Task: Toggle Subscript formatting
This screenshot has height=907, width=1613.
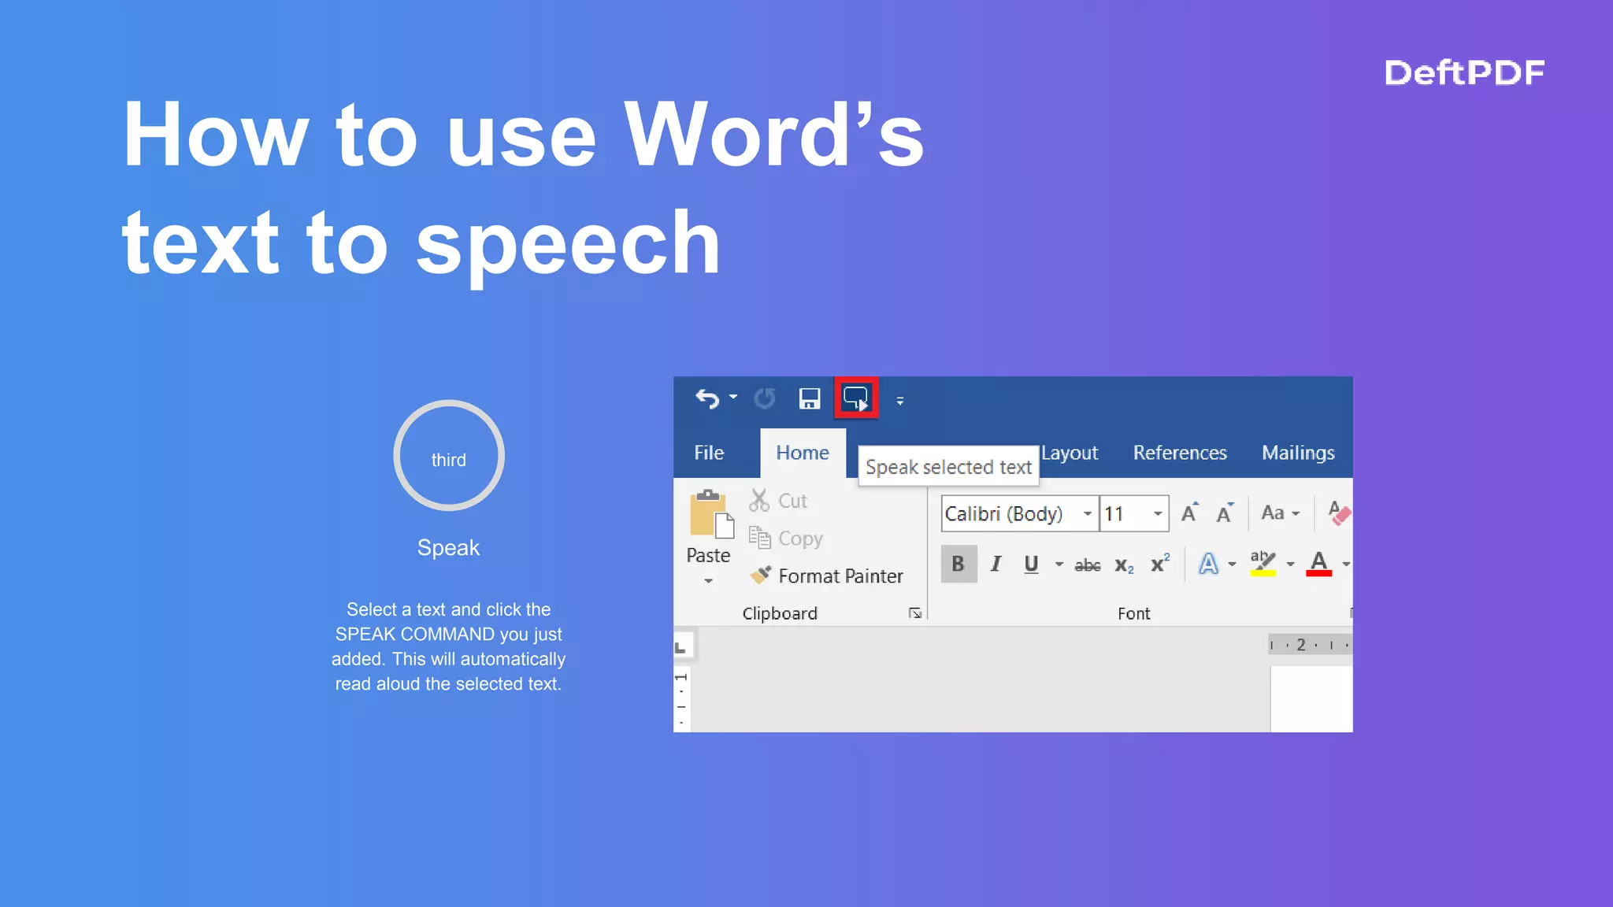Action: pyautogui.click(x=1124, y=565)
